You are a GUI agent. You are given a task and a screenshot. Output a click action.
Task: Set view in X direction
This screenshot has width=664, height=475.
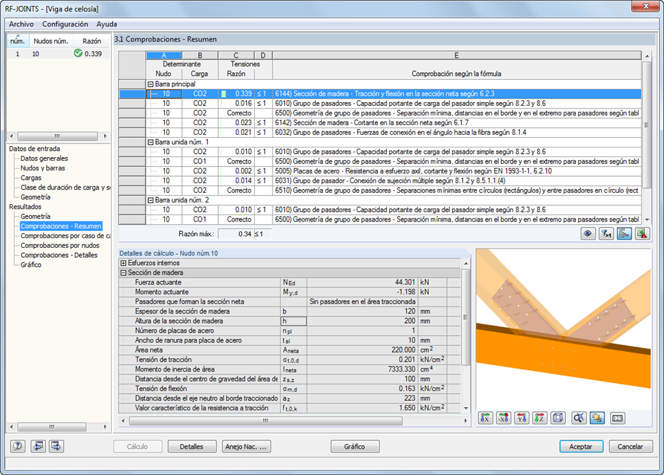(x=486, y=418)
